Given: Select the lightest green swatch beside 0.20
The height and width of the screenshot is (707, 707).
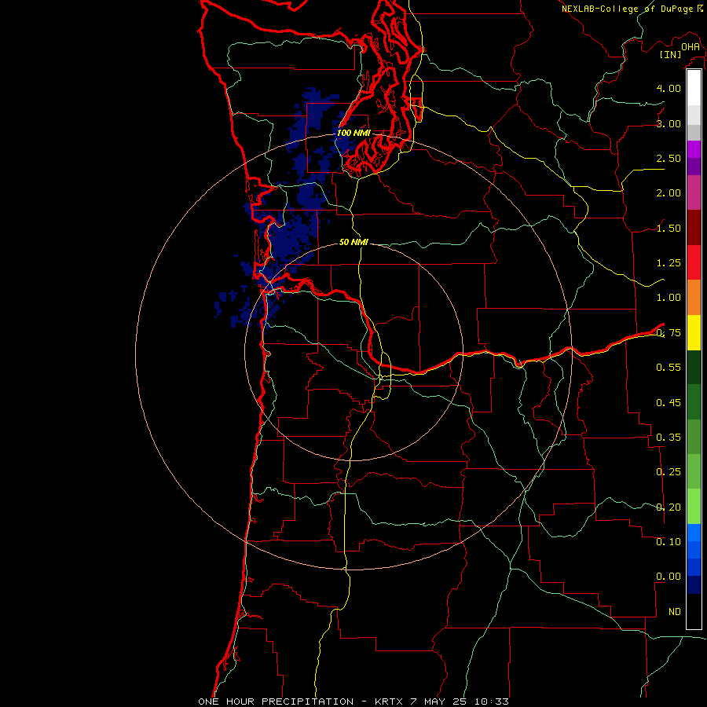Looking at the screenshot, I should coord(694,507).
